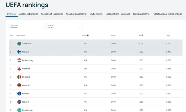Click Azerbaijan's 2.000 points value
This screenshot has height=112, width=186.
coord(141,44)
